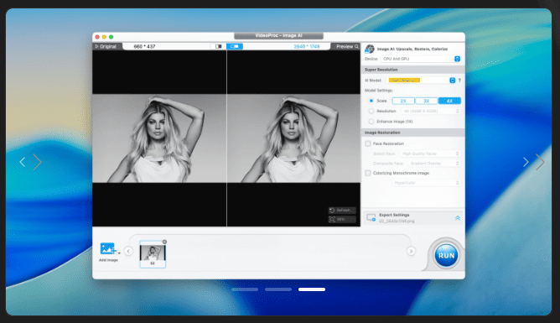Remove thumbnail 02 with its close icon
This screenshot has height=323, width=560.
[x=164, y=242]
